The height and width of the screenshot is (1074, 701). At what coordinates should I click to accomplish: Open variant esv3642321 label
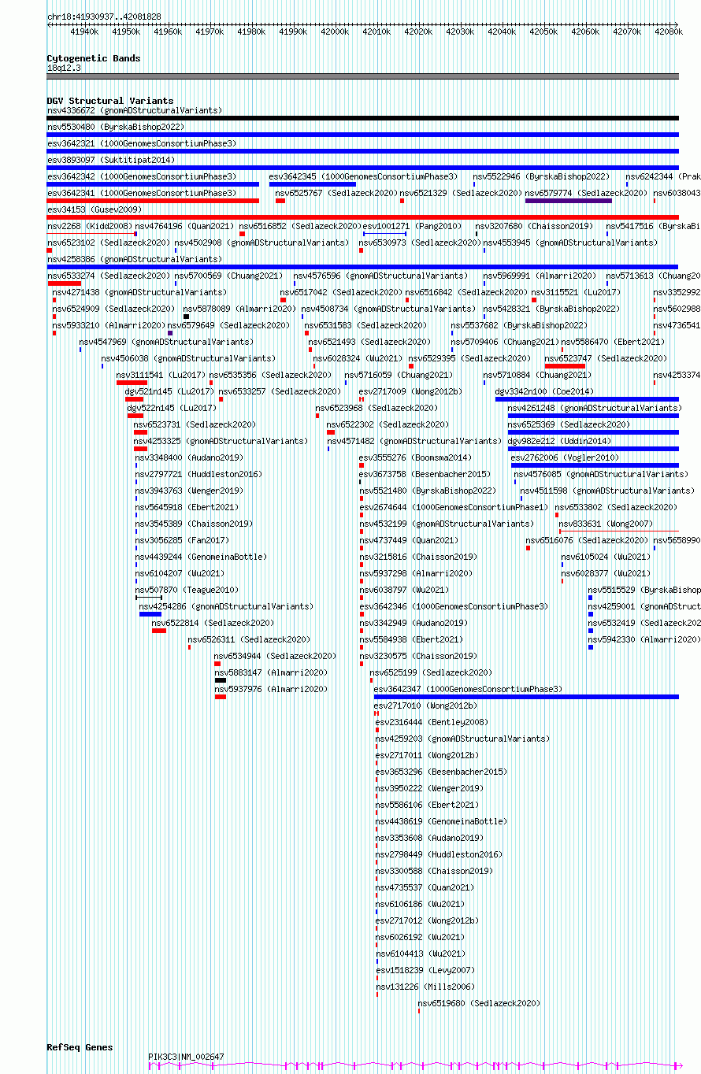coord(142,143)
